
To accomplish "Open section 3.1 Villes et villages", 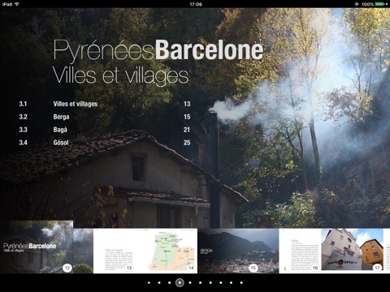I will 105,104.
